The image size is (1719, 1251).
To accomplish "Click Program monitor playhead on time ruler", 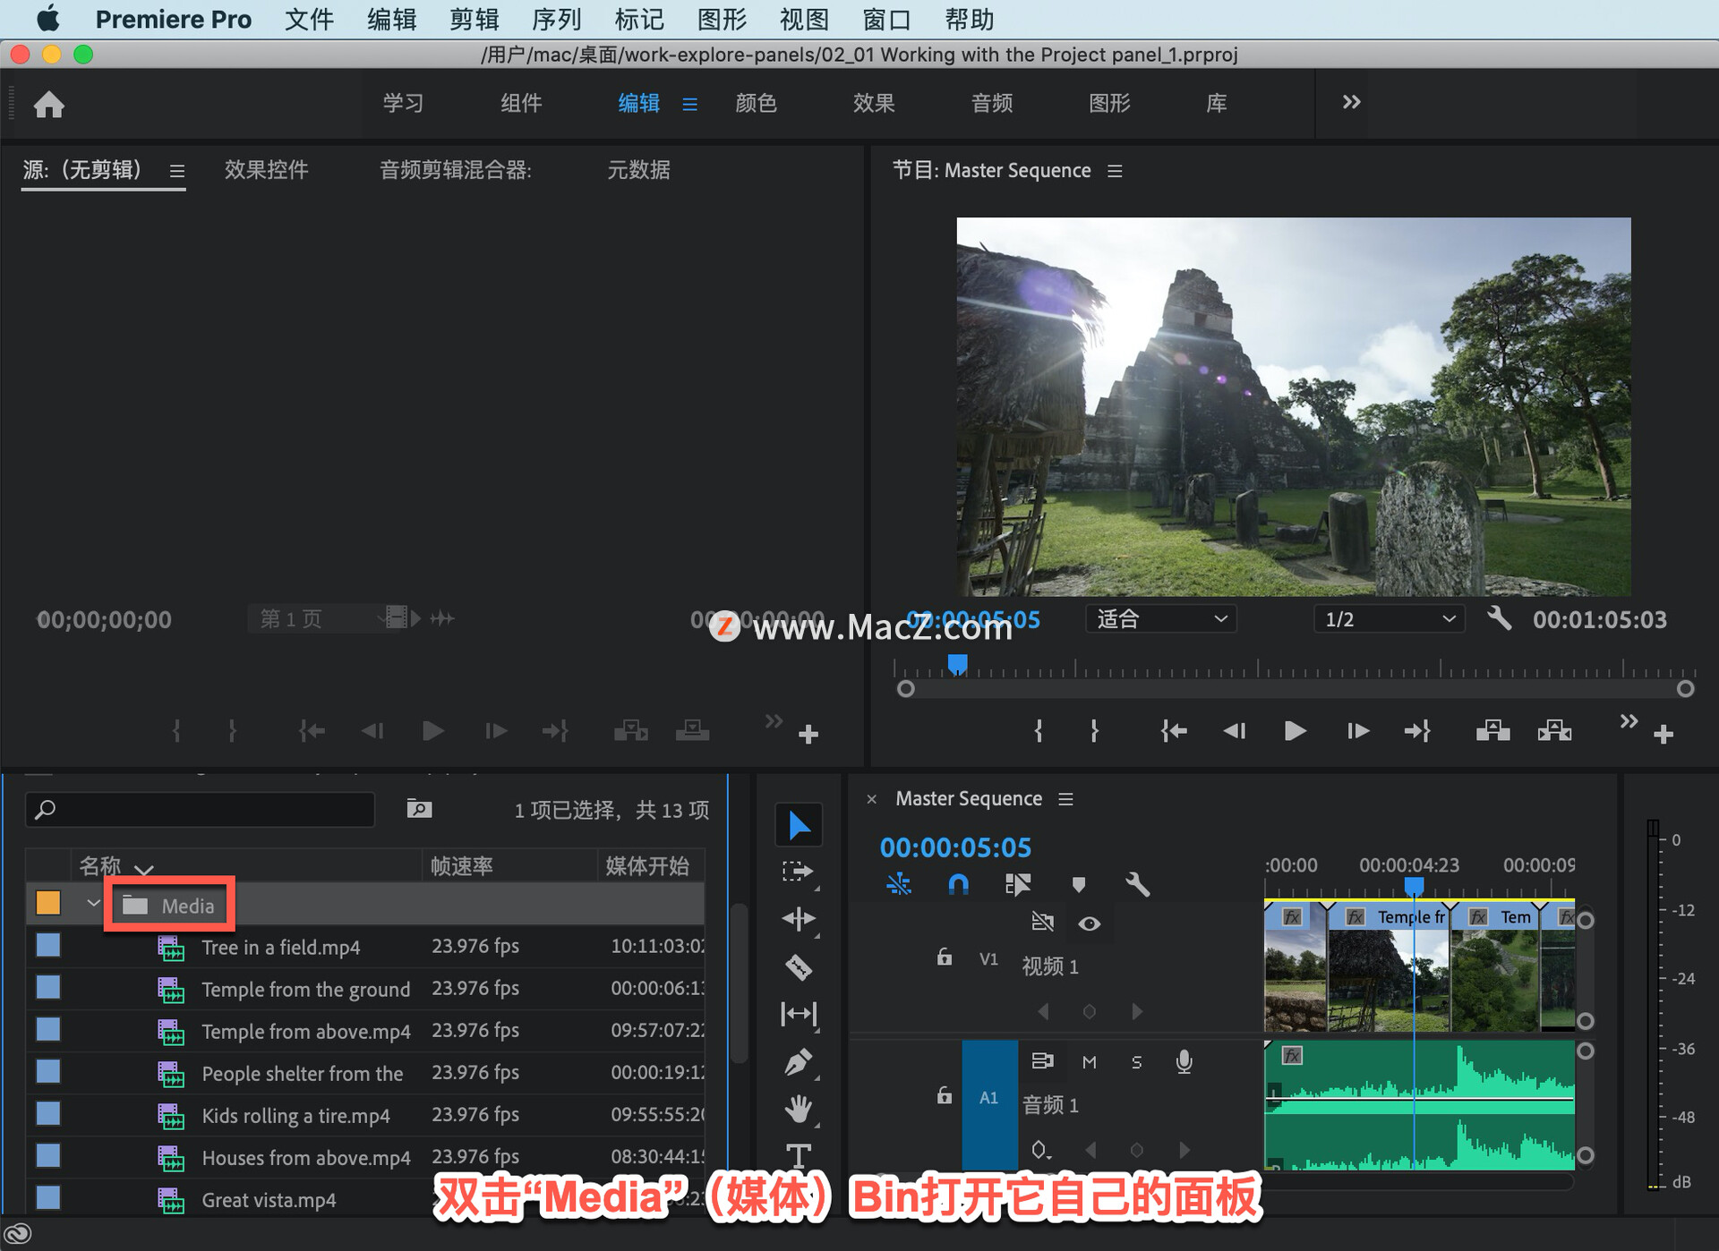I will [957, 663].
